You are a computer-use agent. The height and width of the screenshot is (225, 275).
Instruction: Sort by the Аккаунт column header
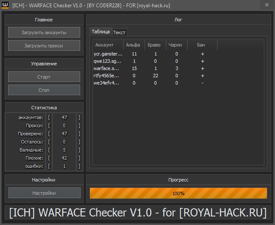coord(108,45)
